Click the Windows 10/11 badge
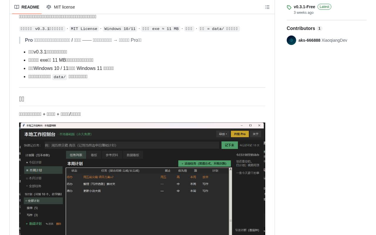376x235 pixels. pos(120,29)
